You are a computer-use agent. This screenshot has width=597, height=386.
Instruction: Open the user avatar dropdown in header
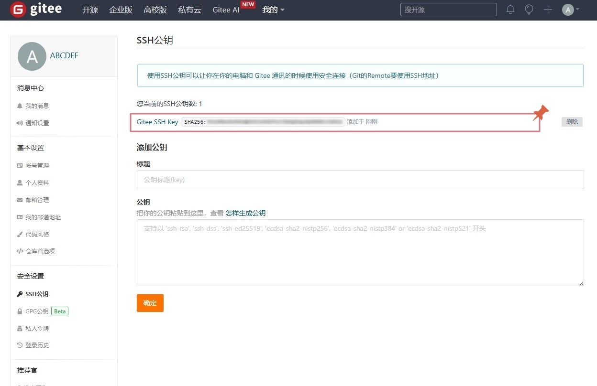click(571, 10)
